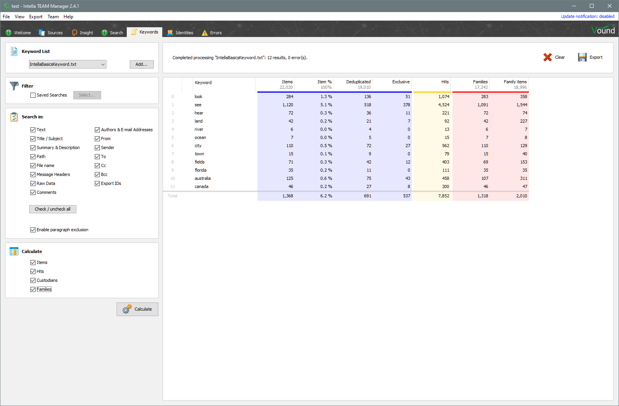
Task: Disable the Custodians calculate option
Action: click(33, 280)
